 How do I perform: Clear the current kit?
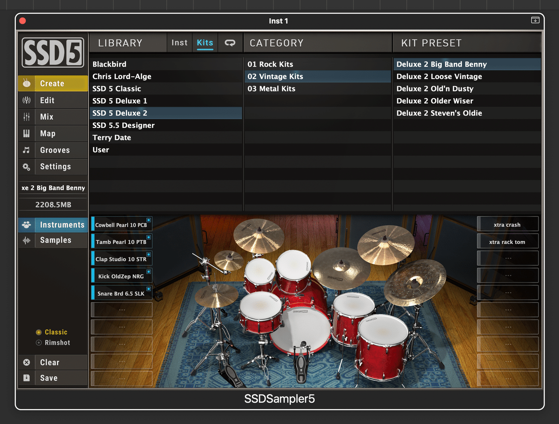point(53,362)
